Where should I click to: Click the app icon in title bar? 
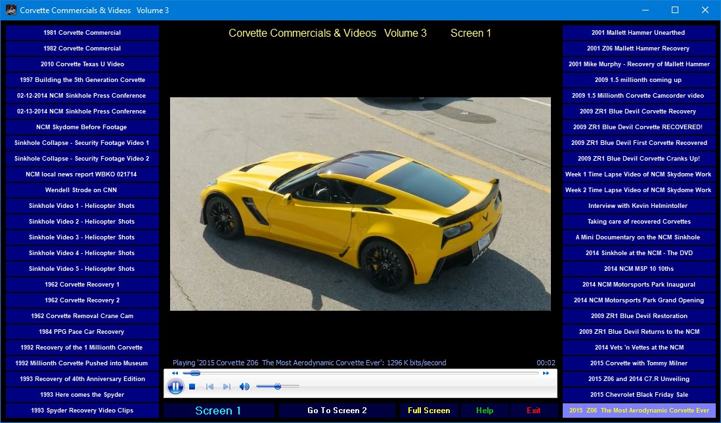click(11, 10)
